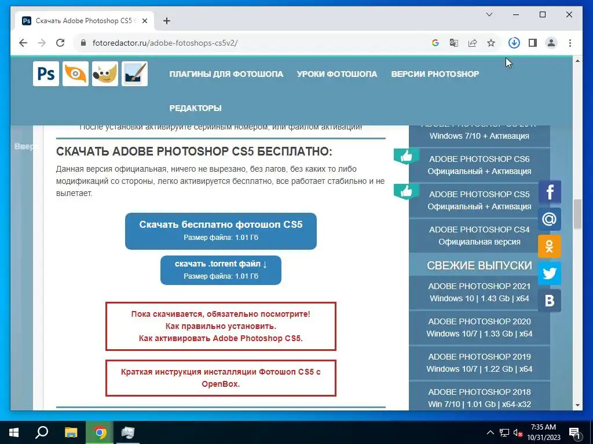This screenshot has height=444, width=593.
Task: Toggle the Chrome side panel
Action: point(533,43)
